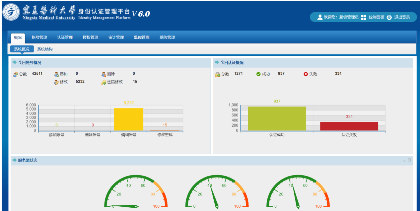Click the deleted accounts icon
Screen dimensions: 420x211
pyautogui.click(x=104, y=74)
